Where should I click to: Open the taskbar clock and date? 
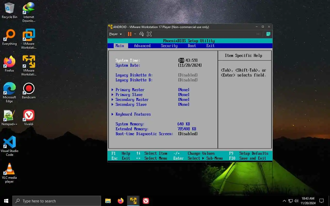click(308, 201)
